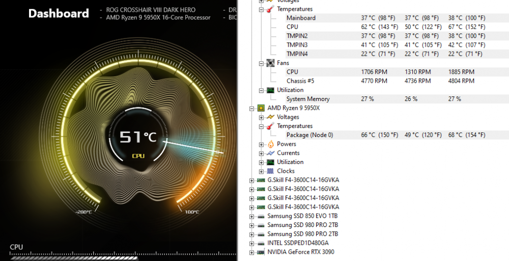Click the AMD Ryzen 9 5950X chip icon
The width and height of the screenshot is (509, 261).
click(261, 108)
